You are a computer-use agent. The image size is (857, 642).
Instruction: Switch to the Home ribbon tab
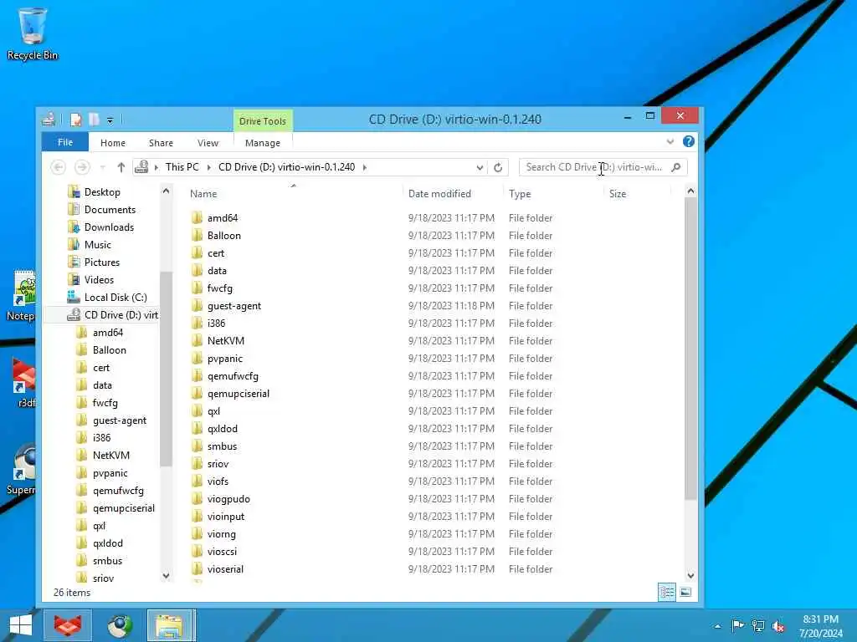pos(113,142)
